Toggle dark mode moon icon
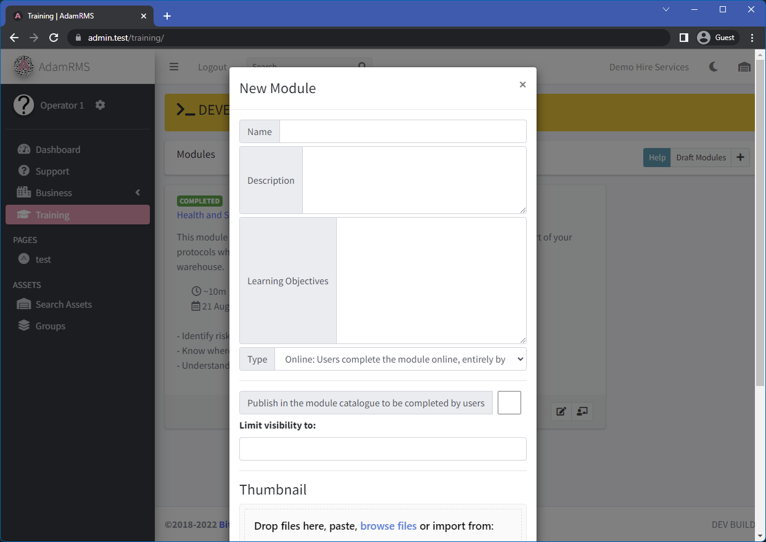 (714, 67)
